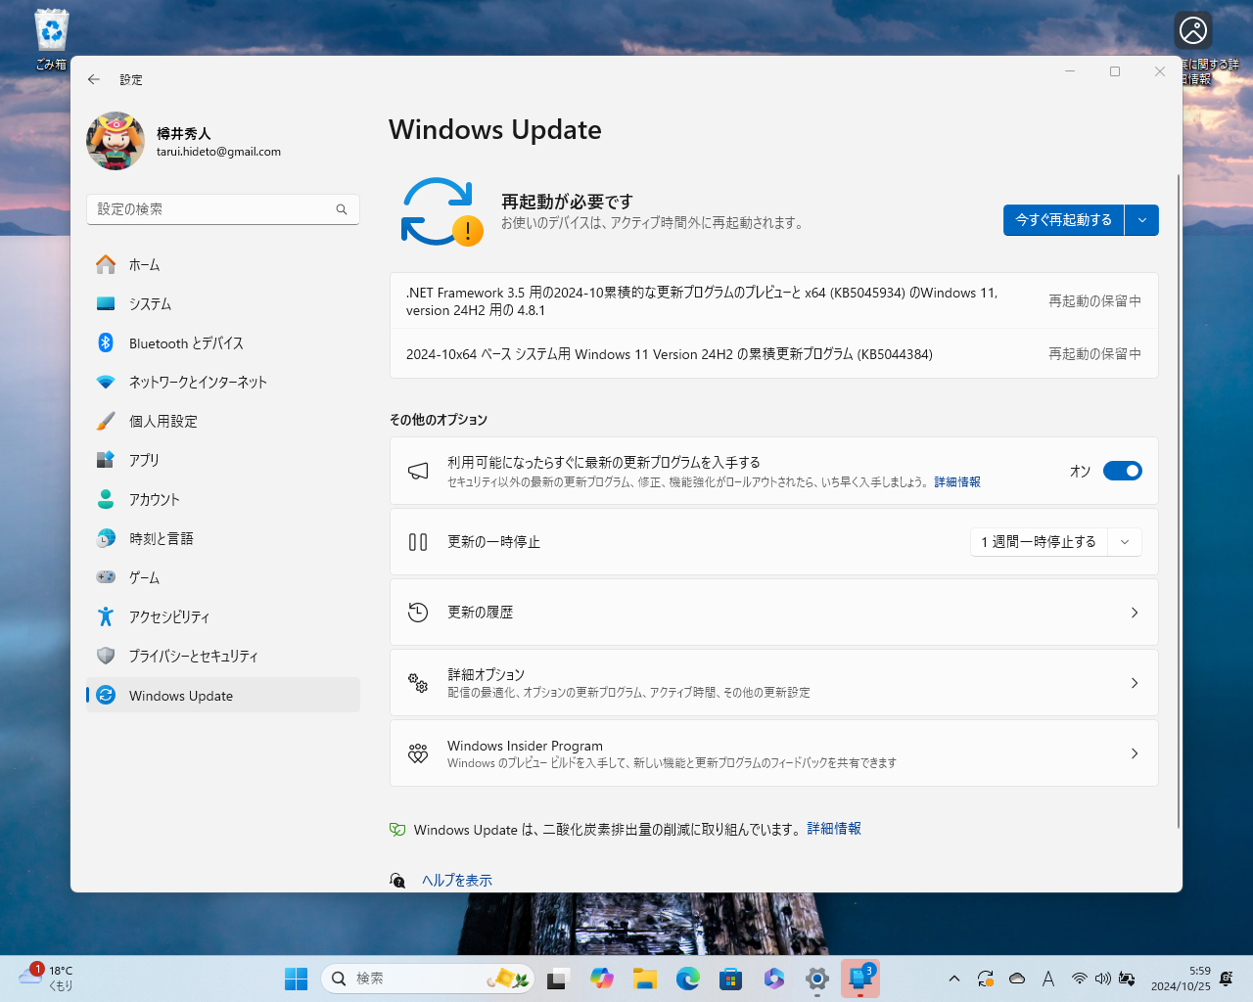Image resolution: width=1253 pixels, height=1002 pixels.
Task: Open ホーム in the settings sidebar
Action: point(223,264)
